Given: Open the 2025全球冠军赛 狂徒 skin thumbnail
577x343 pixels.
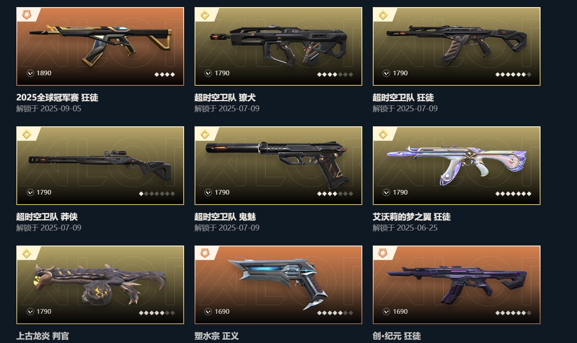Looking at the screenshot, I should click(x=100, y=46).
